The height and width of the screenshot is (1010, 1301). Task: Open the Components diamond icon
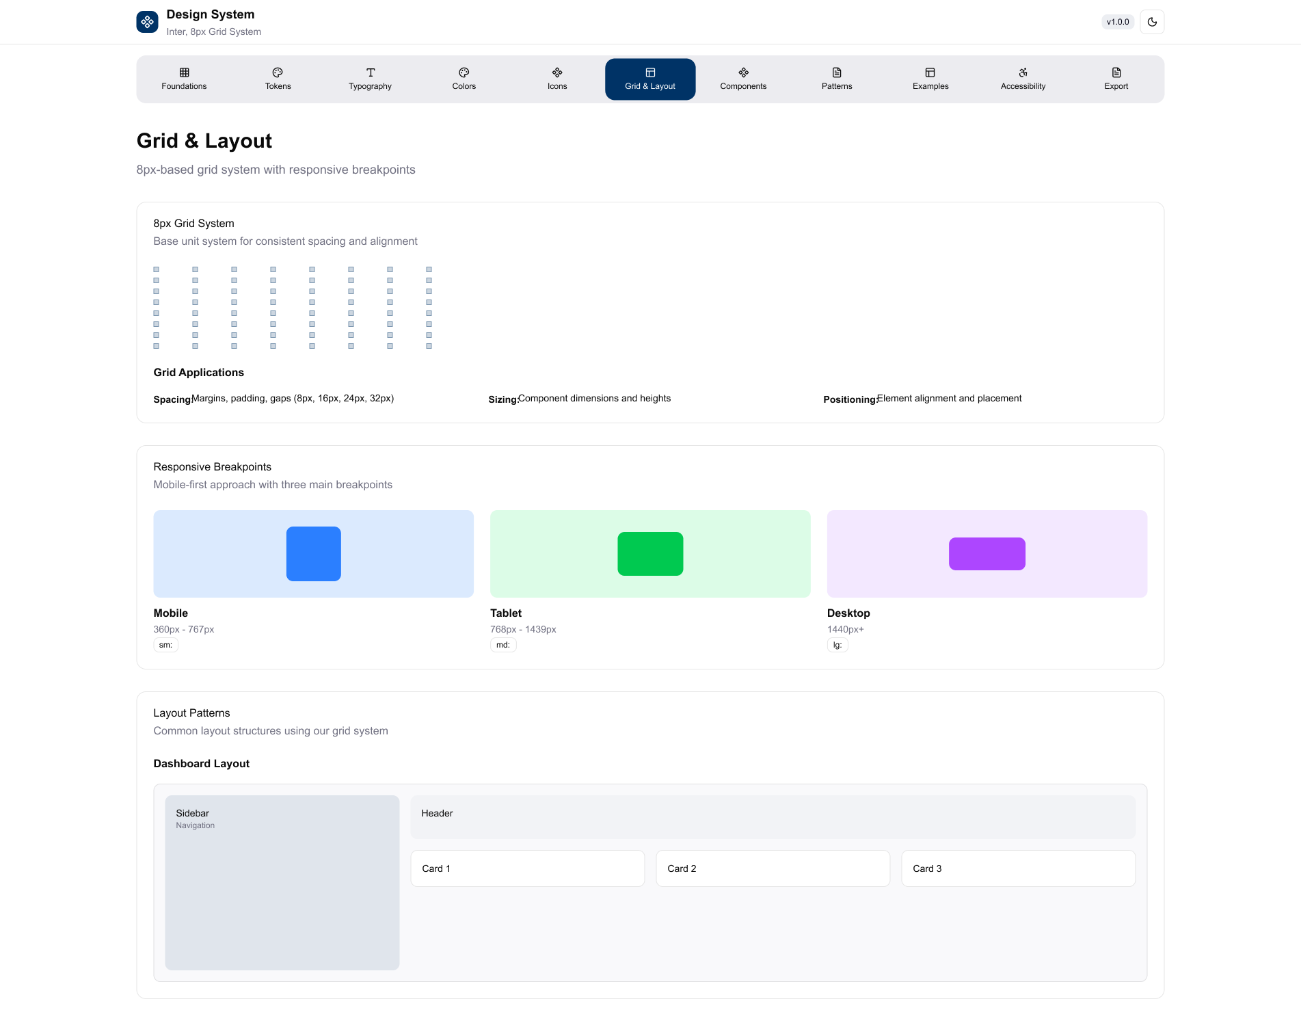744,72
